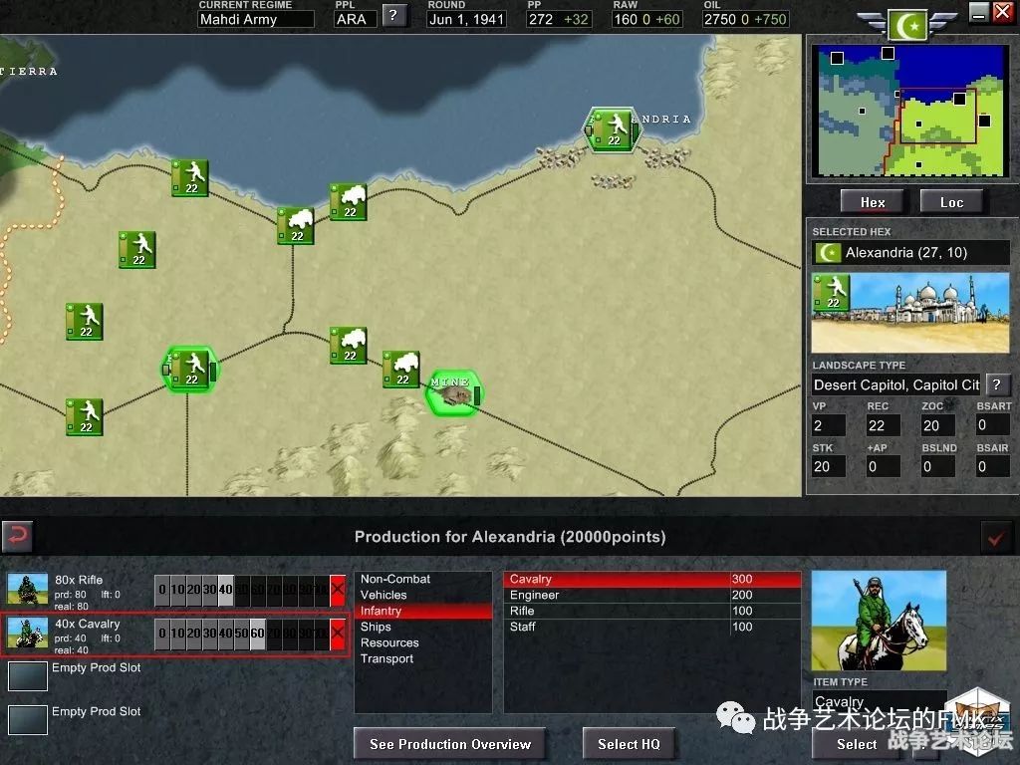The image size is (1020, 765).
Task: Choose Engineer 200 in the item list
Action: (x=651, y=595)
